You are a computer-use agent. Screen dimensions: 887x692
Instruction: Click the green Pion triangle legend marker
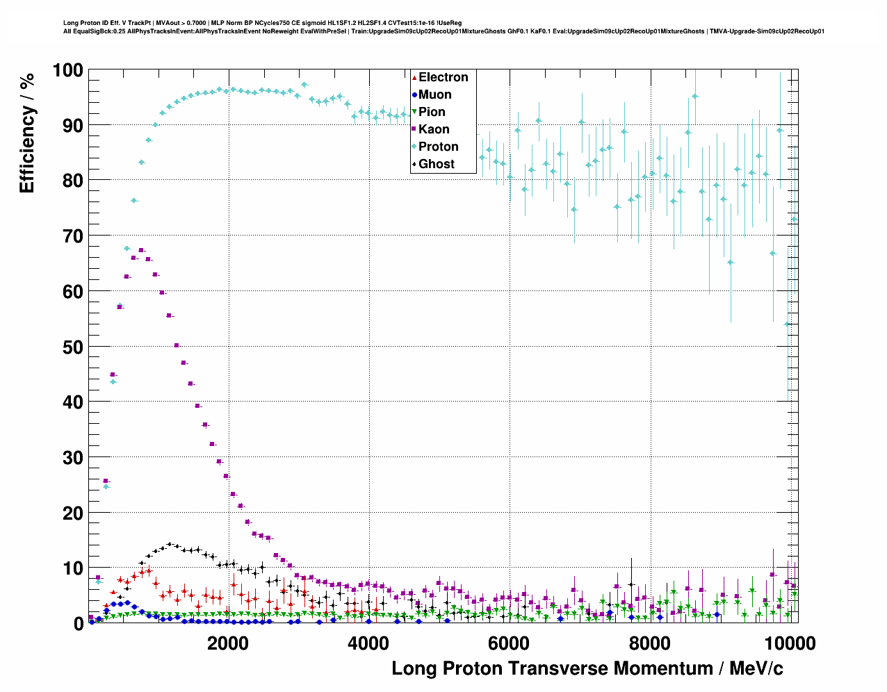414,112
